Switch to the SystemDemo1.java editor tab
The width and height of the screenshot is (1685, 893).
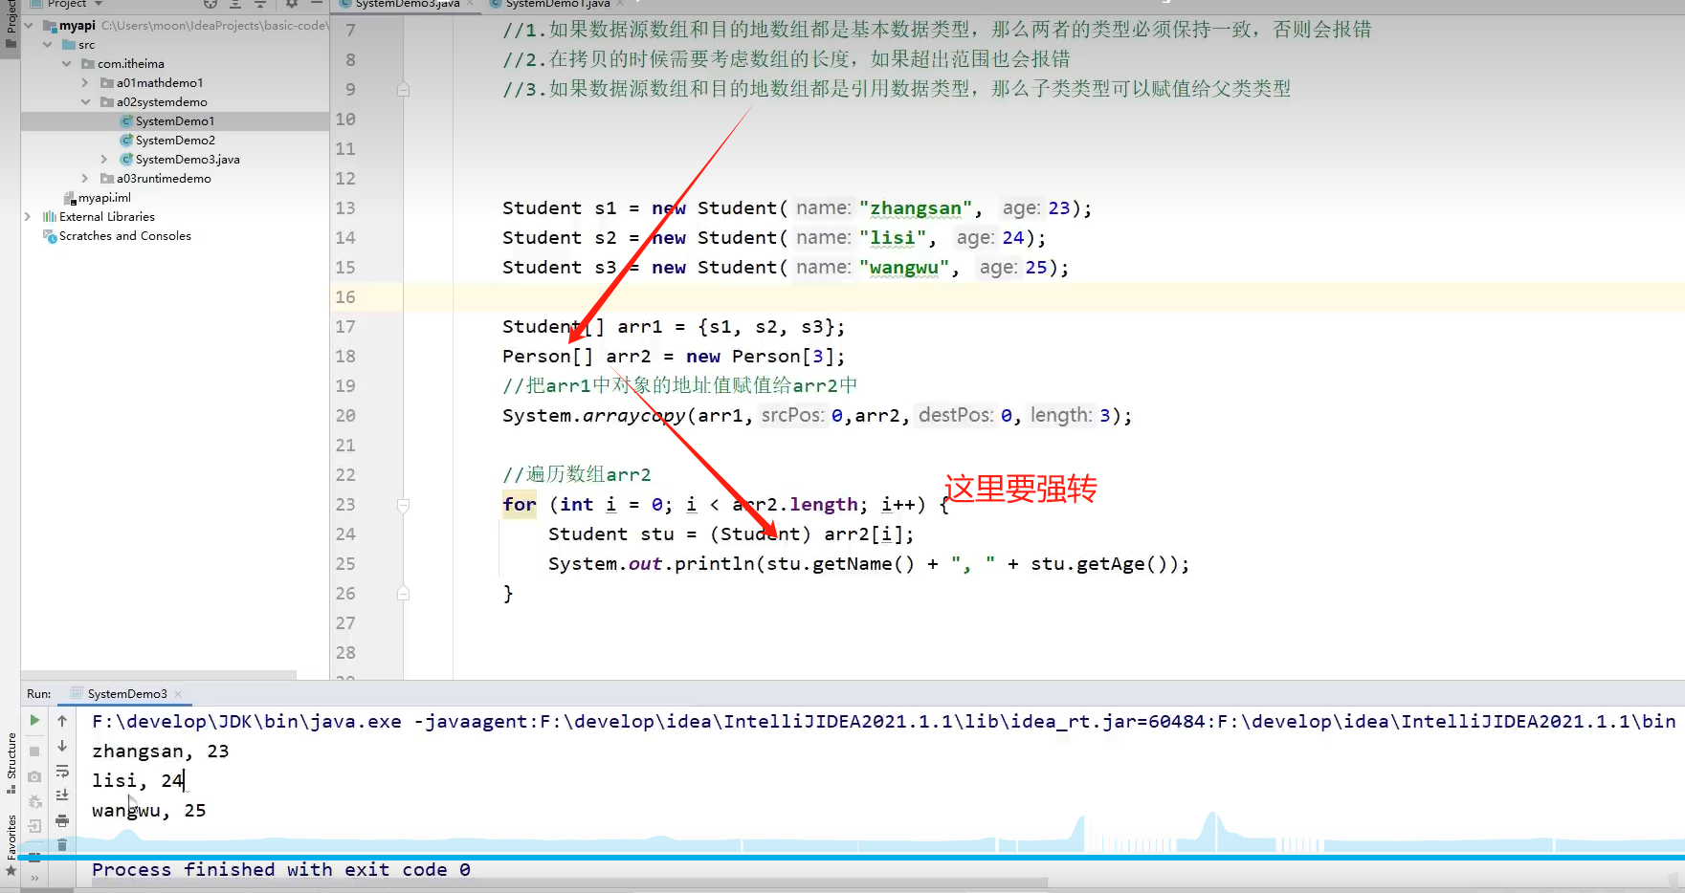553,4
